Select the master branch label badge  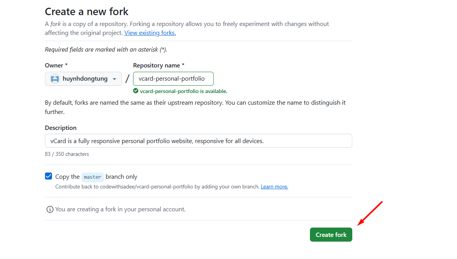click(x=92, y=177)
